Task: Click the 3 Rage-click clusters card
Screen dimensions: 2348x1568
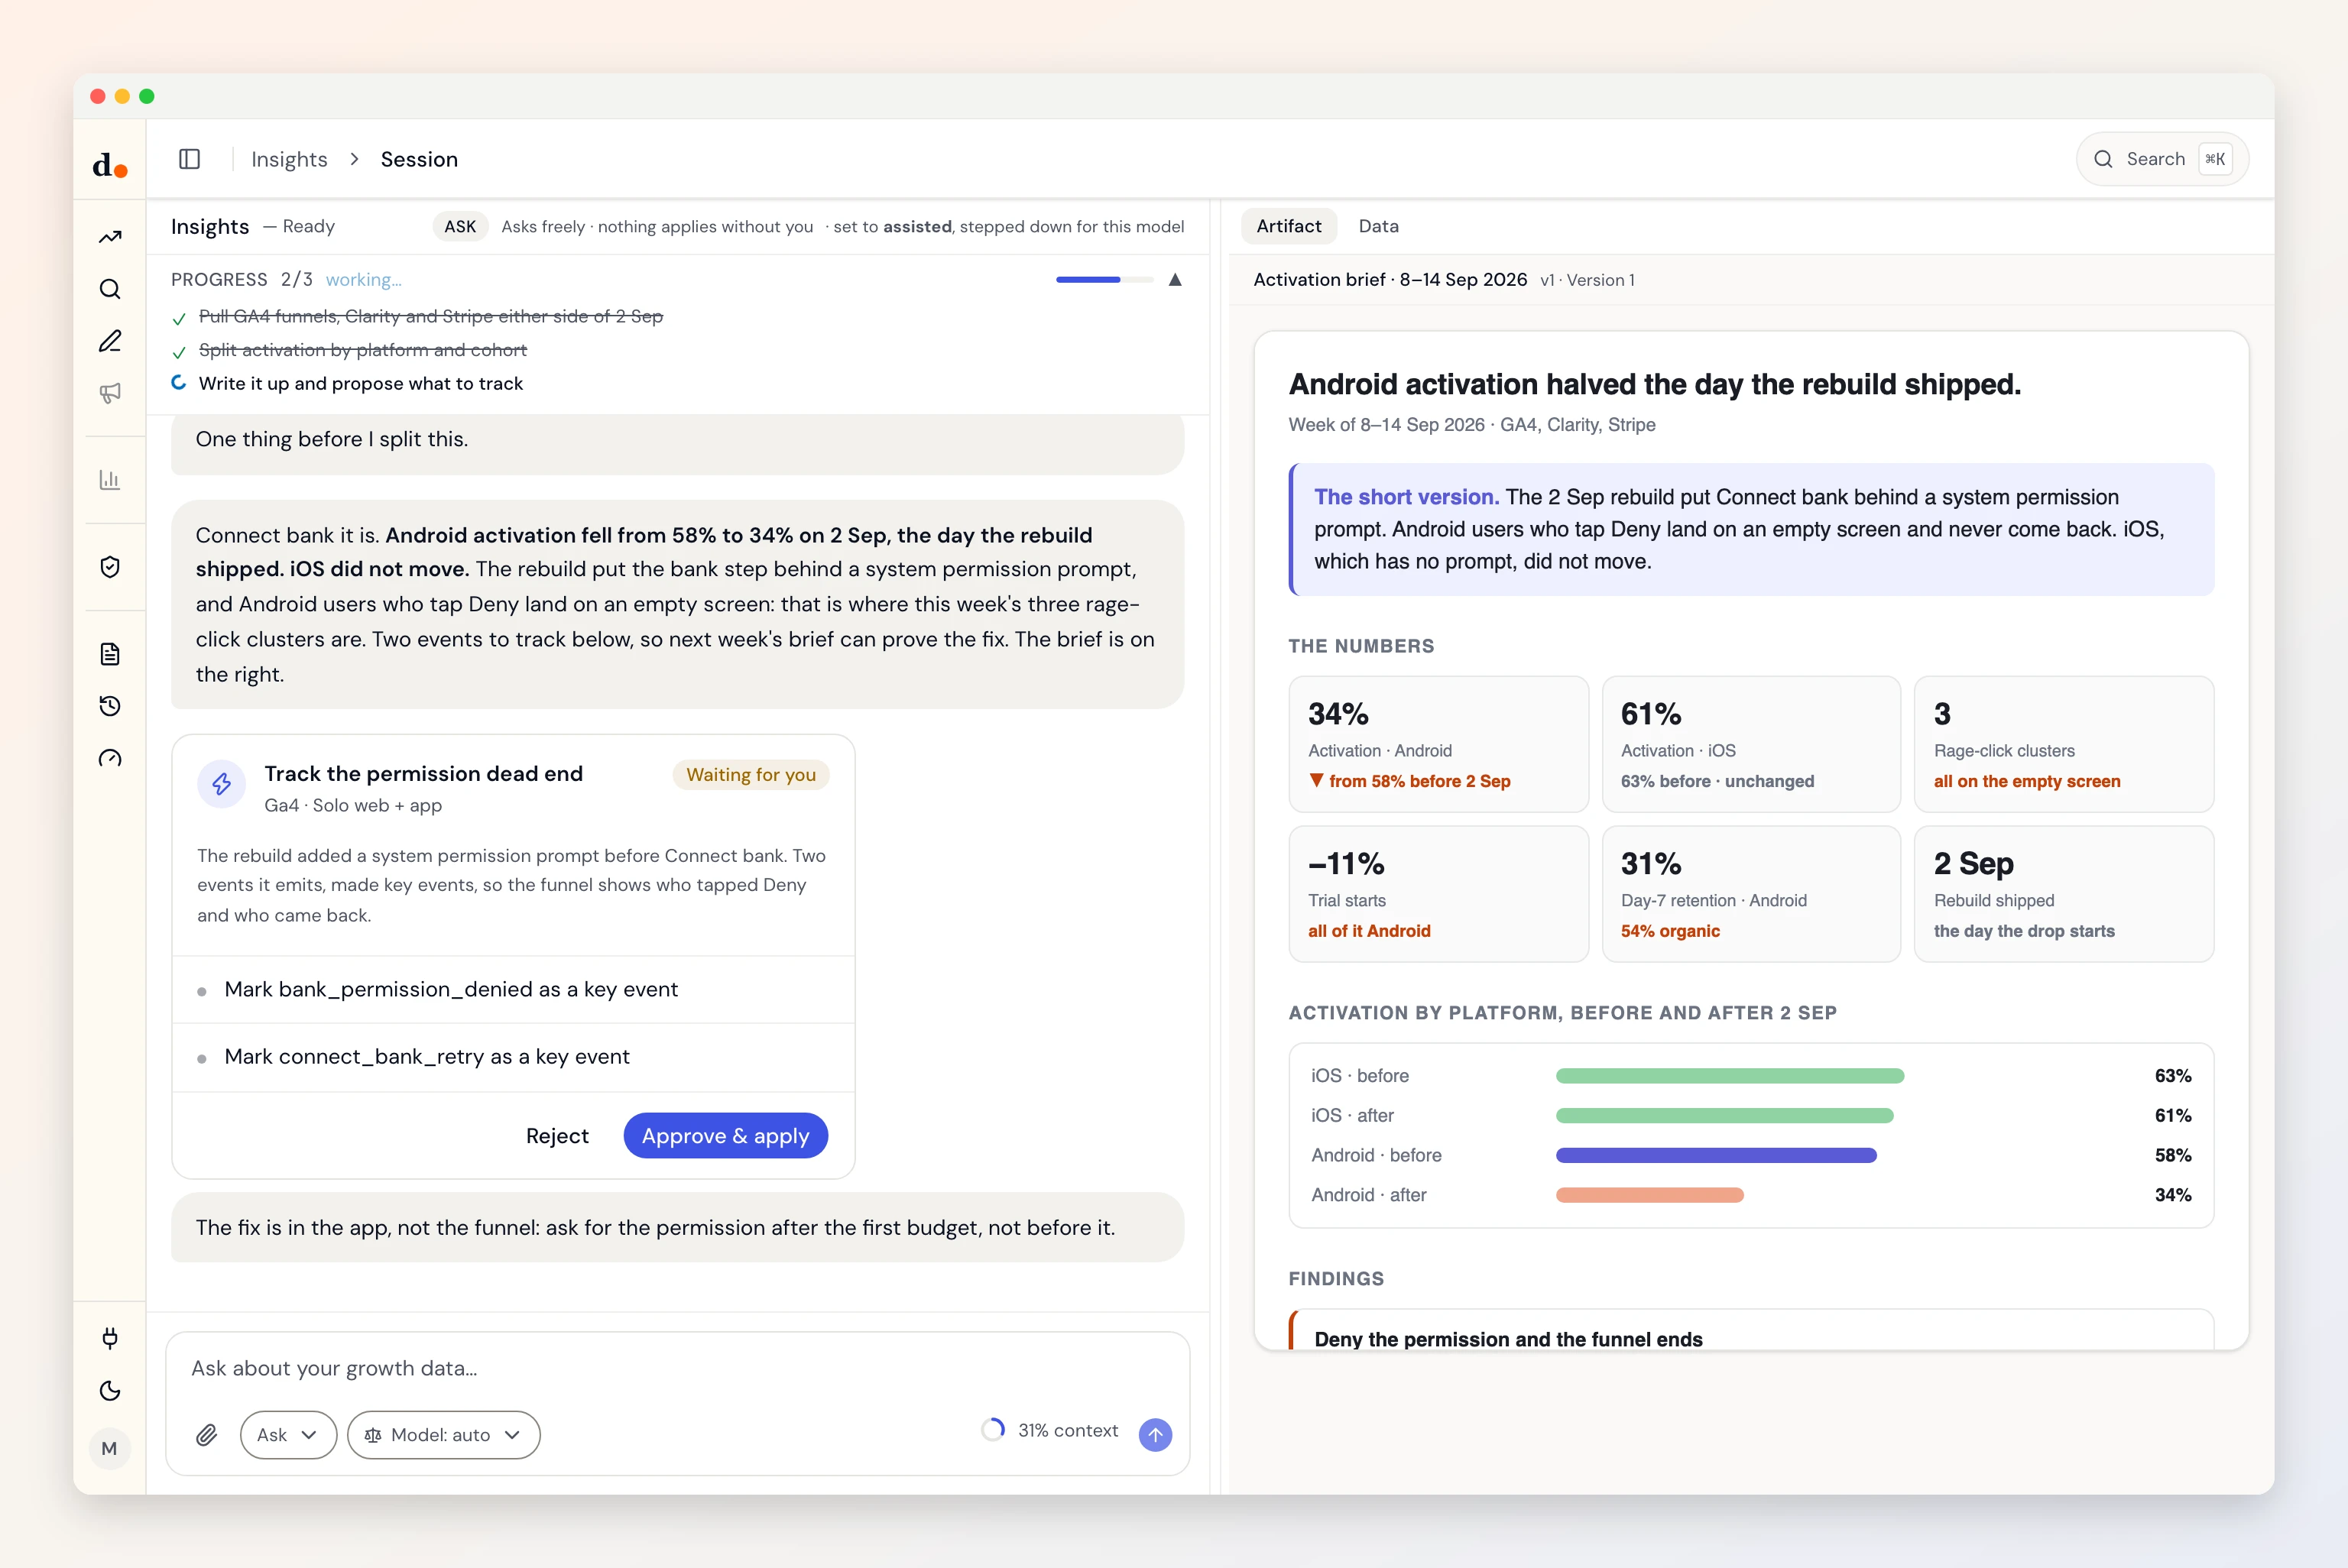Action: click(x=2064, y=744)
